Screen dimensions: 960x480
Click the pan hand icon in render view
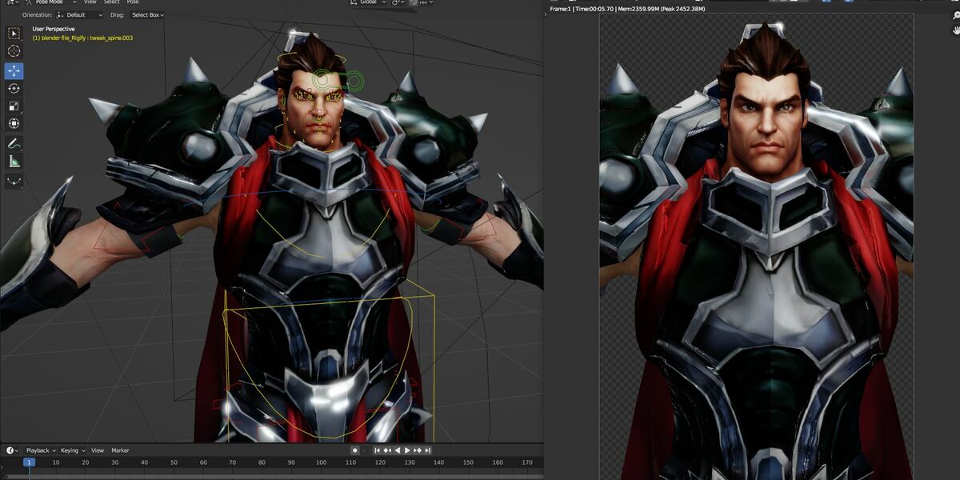tap(955, 30)
